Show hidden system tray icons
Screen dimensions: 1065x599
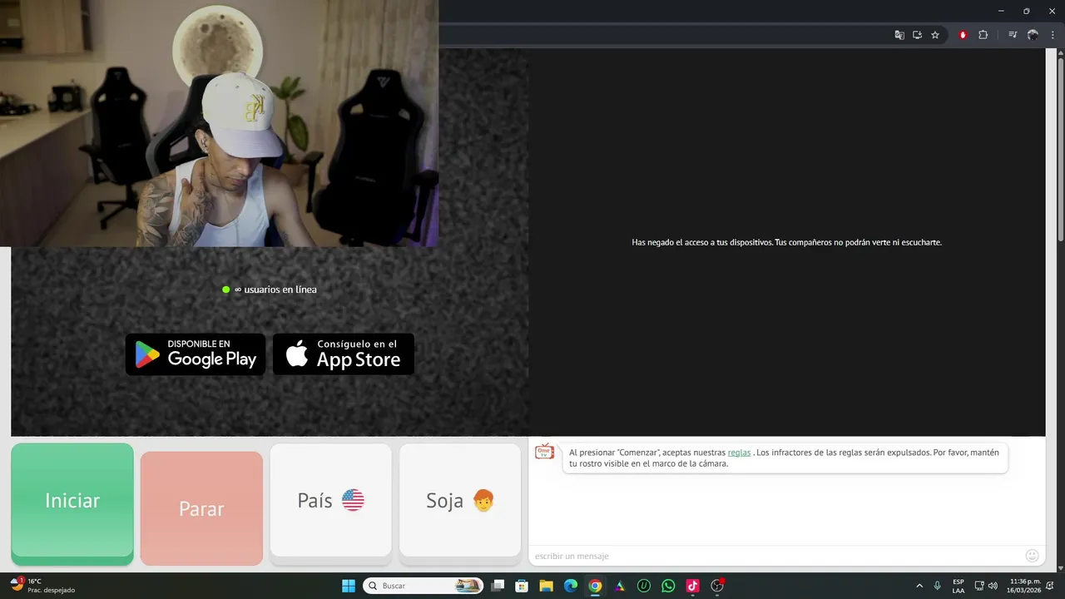[919, 586]
